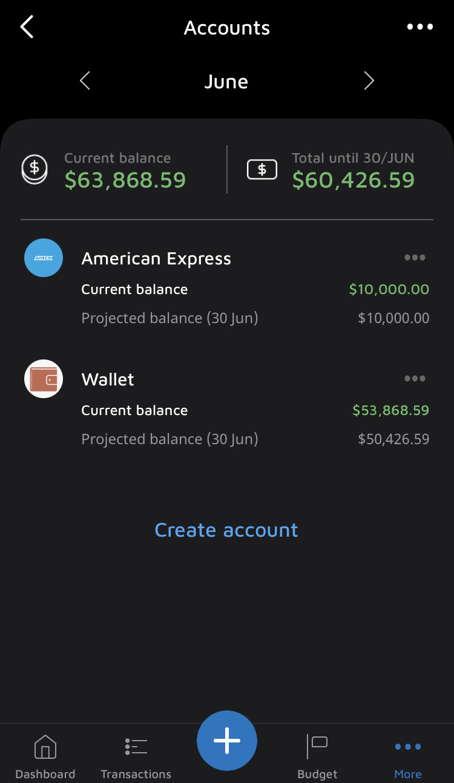454x783 pixels.
Task: Tap the total current balance $63,868.59
Action: click(125, 180)
